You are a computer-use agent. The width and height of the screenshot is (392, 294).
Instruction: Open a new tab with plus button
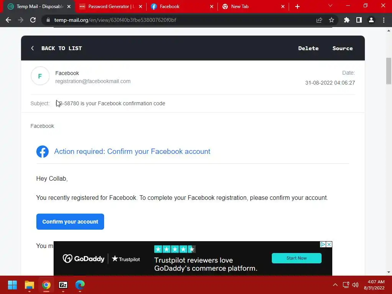point(297,7)
